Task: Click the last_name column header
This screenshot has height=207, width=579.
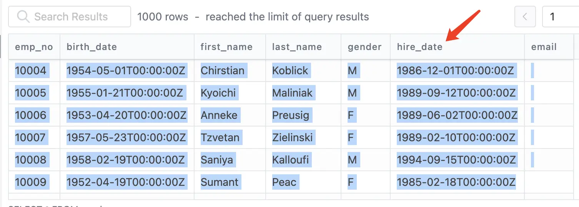Action: [303, 47]
